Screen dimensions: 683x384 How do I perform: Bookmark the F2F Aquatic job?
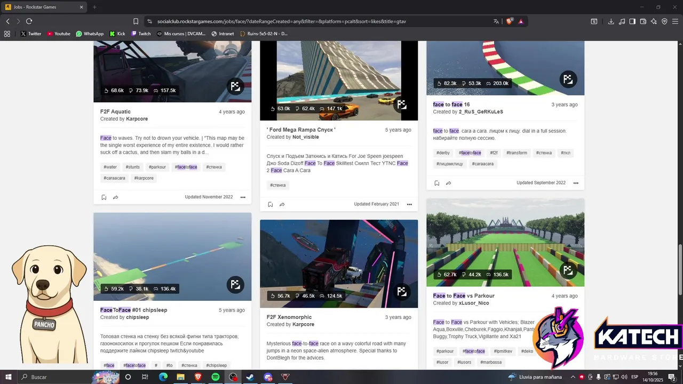(x=104, y=197)
